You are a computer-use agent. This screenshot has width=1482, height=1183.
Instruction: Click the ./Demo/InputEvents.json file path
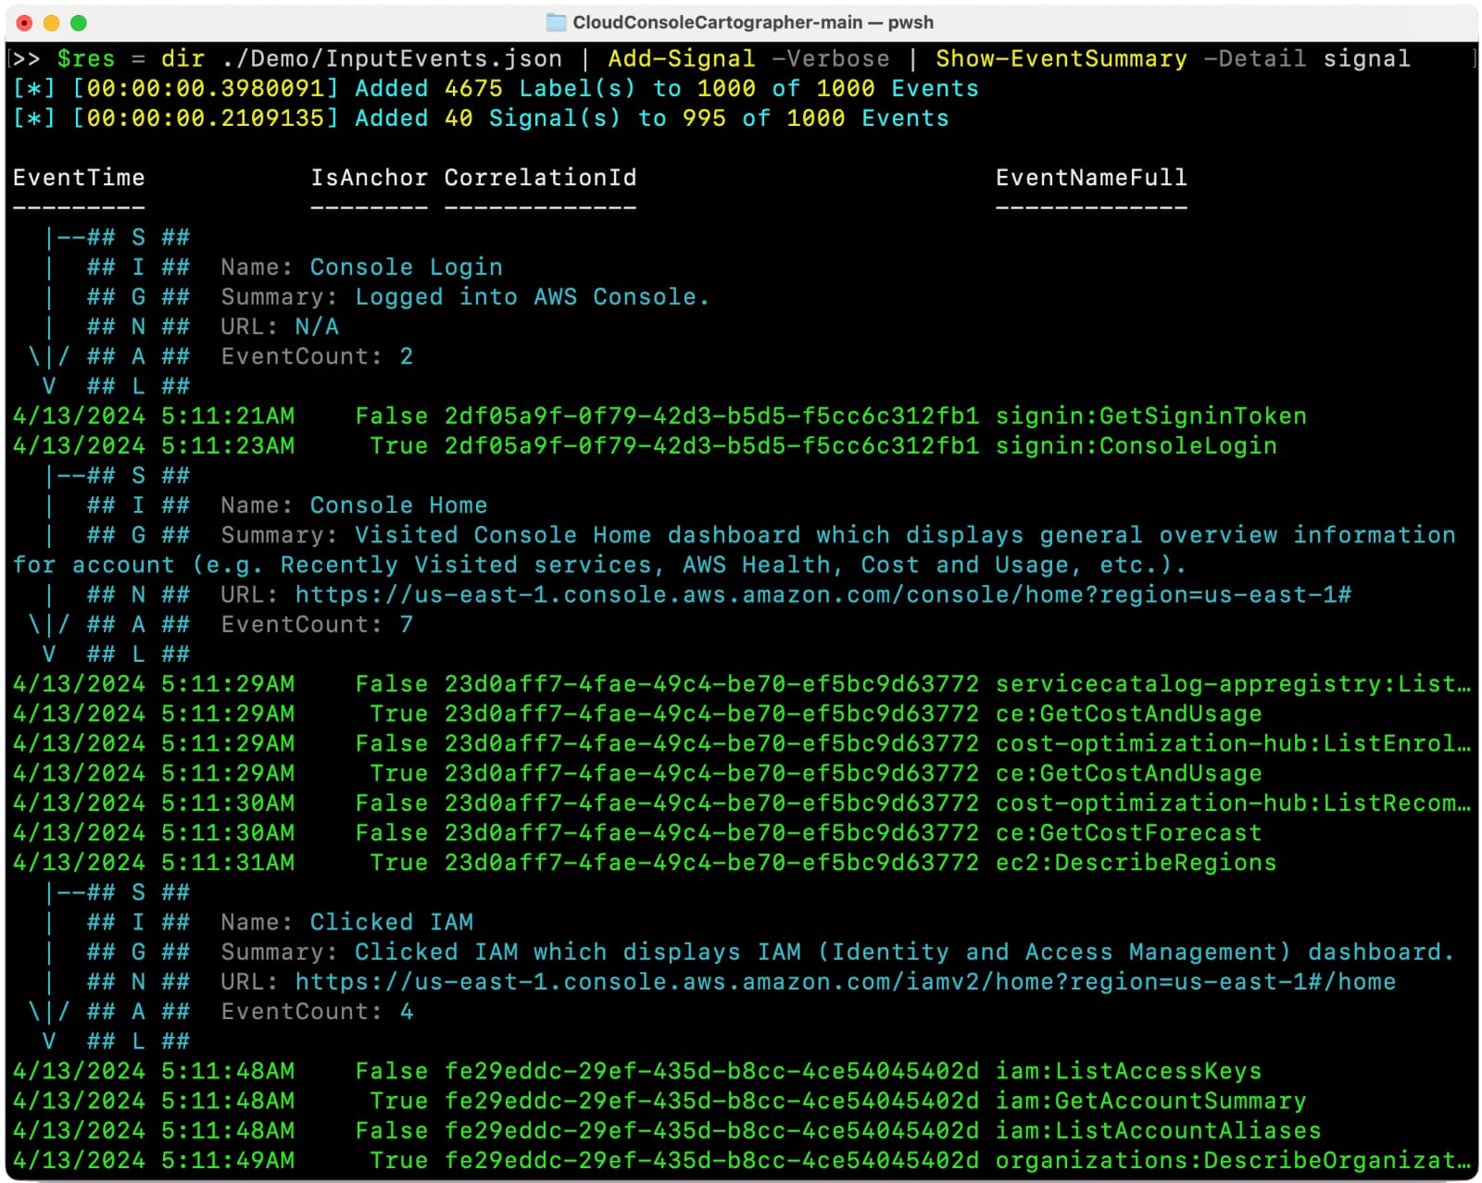tap(392, 58)
